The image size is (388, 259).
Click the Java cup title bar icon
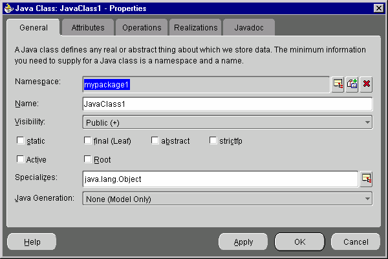point(8,8)
